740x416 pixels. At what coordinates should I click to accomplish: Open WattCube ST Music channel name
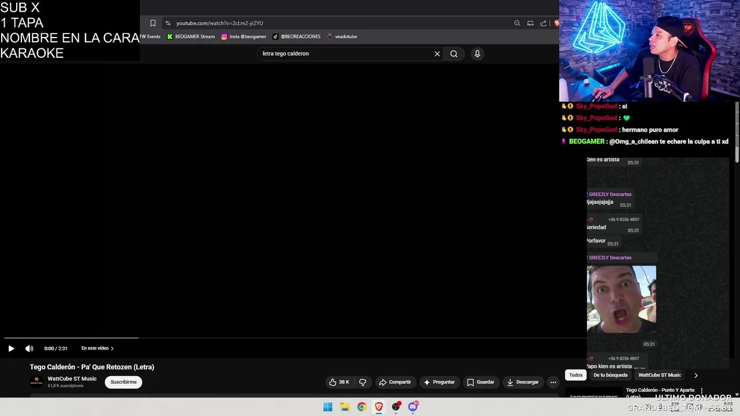click(x=72, y=378)
